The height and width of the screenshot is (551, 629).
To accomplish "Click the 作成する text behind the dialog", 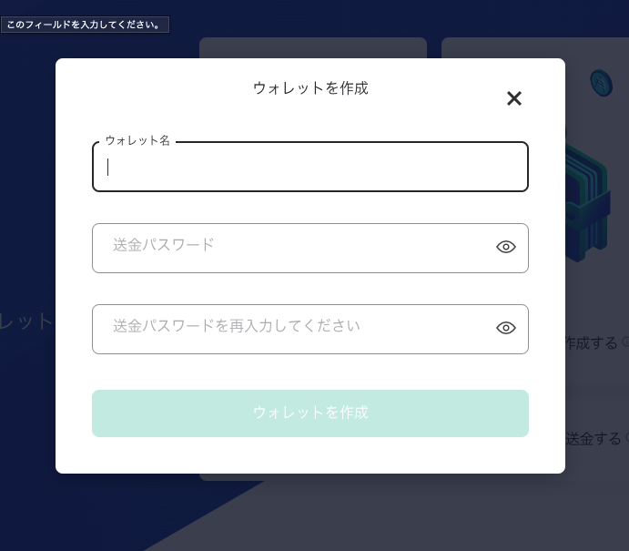I will [592, 343].
